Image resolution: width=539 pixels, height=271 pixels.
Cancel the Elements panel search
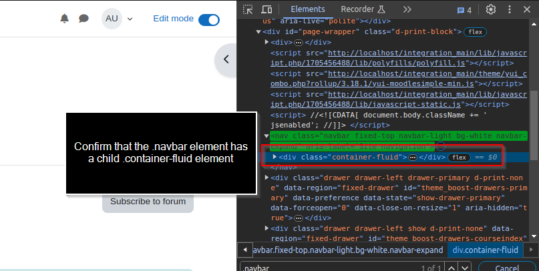507,268
